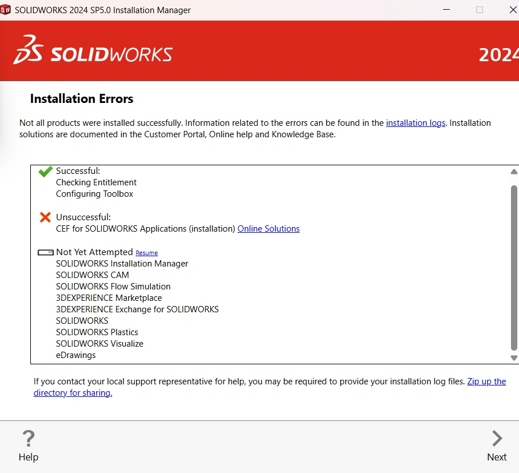Select the 'Checking Entitlement' entry

[96, 182]
